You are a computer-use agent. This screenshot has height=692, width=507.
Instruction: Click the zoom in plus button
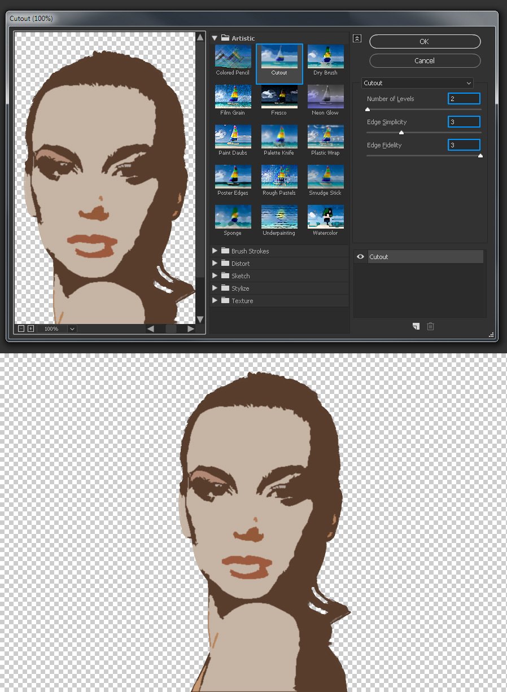coord(30,329)
